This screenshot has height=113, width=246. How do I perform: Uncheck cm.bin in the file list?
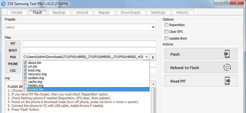click(26, 66)
